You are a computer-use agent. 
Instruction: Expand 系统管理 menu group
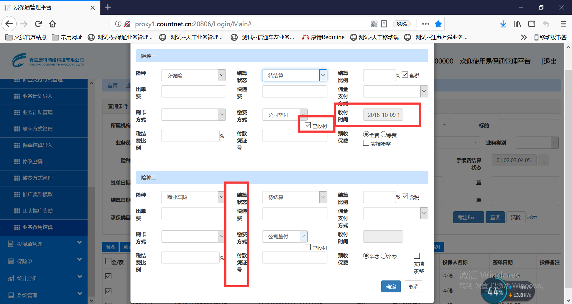pos(44,295)
